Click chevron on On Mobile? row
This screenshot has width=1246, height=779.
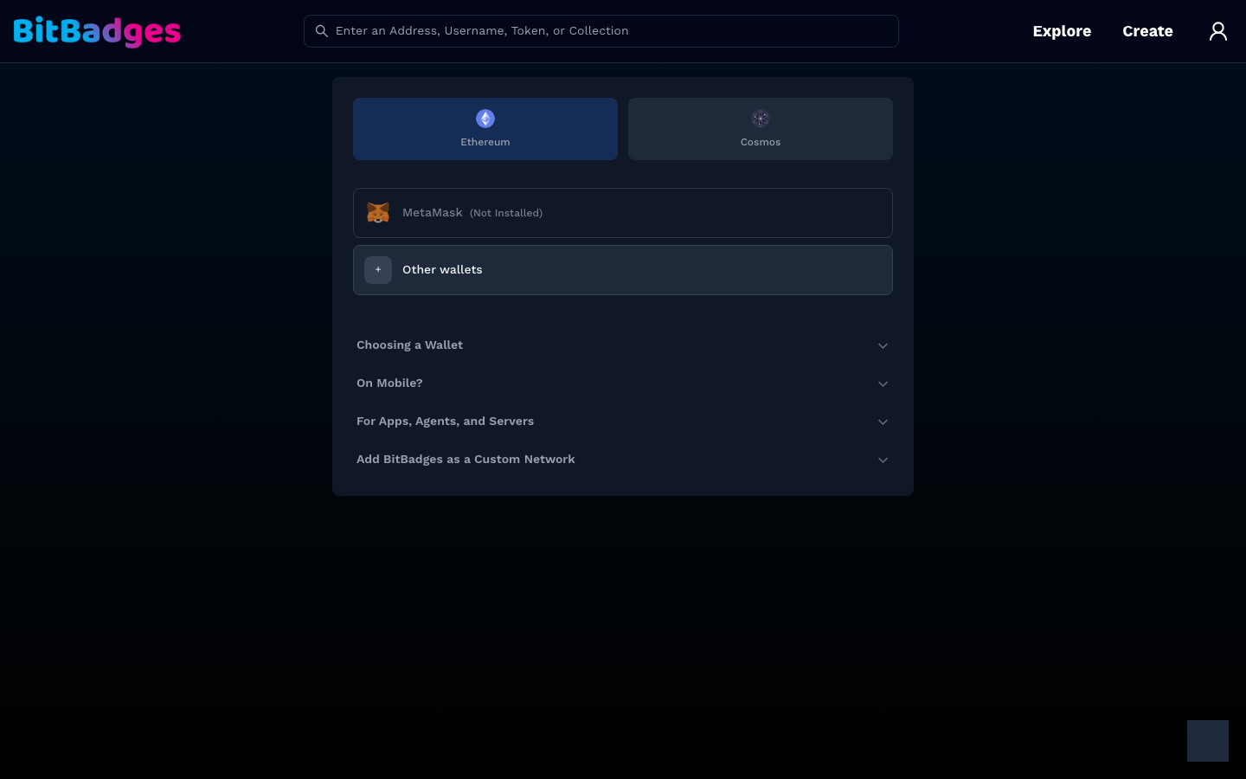click(x=883, y=384)
